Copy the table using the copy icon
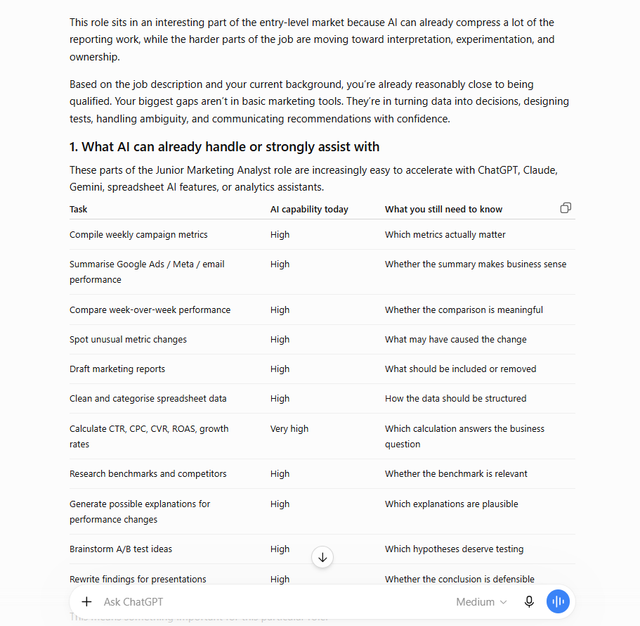Viewport: 640px width, 626px height. (x=566, y=208)
